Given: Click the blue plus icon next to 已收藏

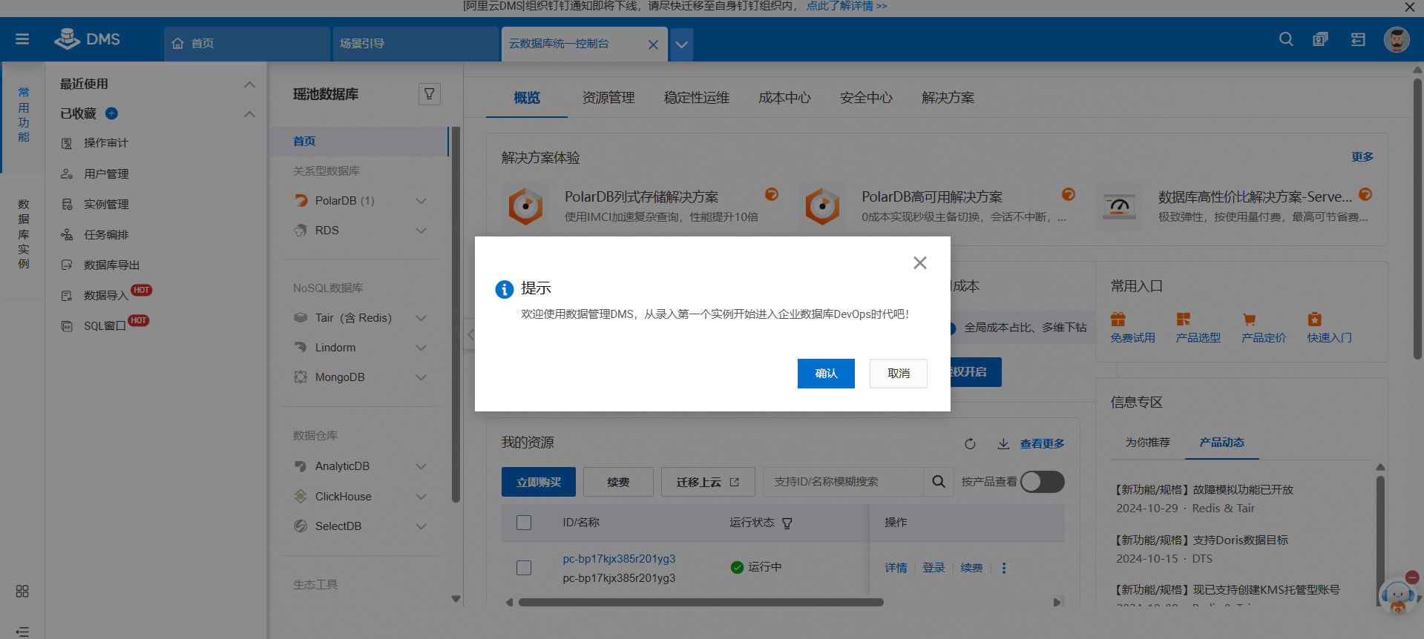Looking at the screenshot, I should coord(112,113).
